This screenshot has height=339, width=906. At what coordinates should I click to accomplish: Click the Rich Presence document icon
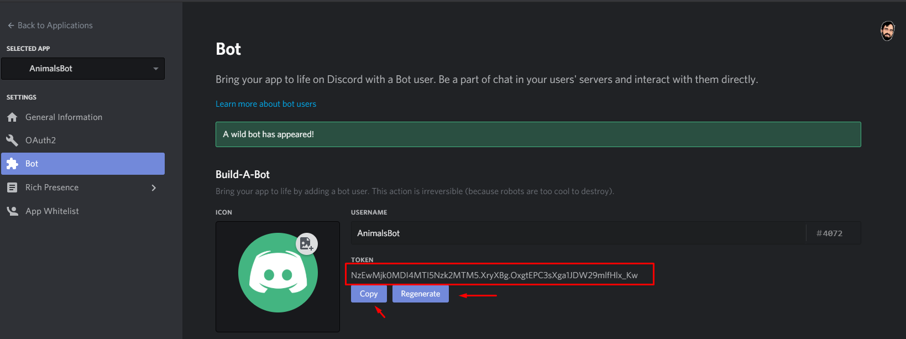pos(12,187)
